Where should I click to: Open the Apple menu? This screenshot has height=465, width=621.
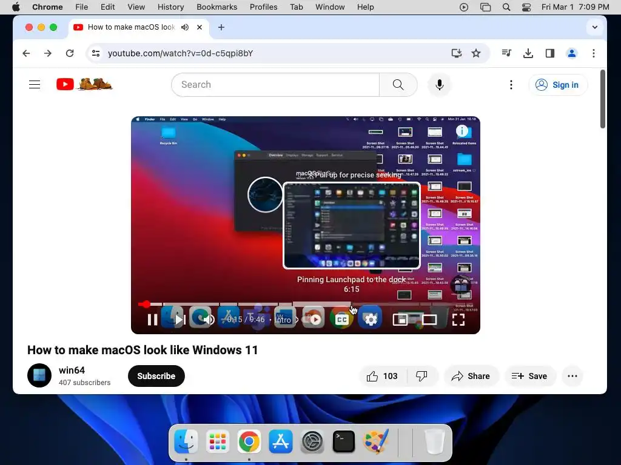click(x=16, y=7)
